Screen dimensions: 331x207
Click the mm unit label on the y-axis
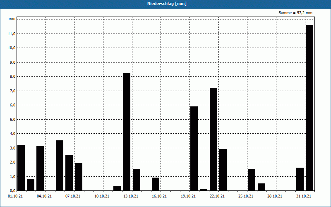[12, 19]
